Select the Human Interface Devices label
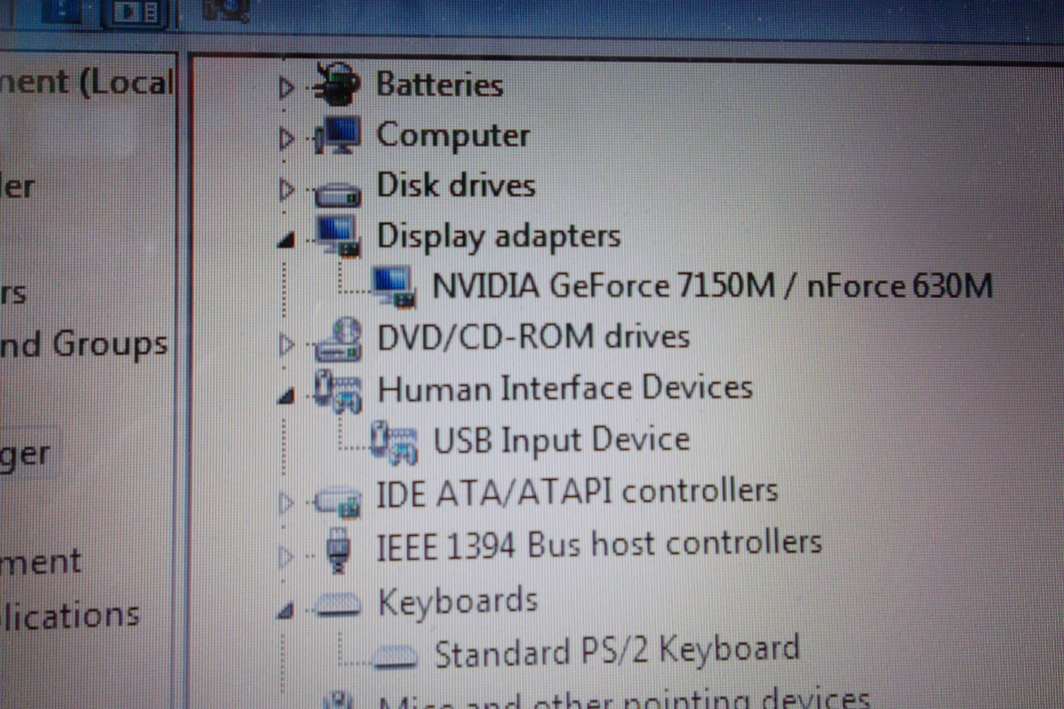This screenshot has height=709, width=1064. [x=565, y=388]
